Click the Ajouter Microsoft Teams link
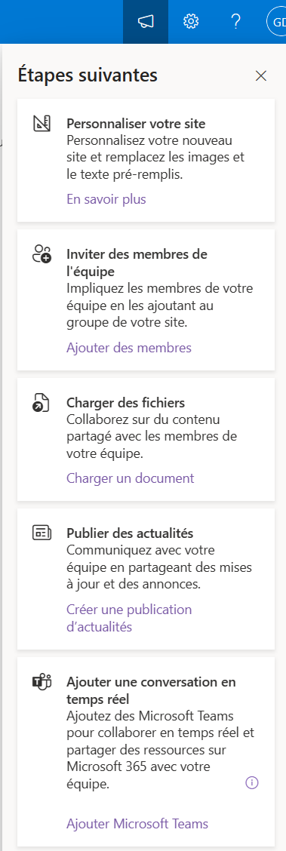 coord(137,823)
